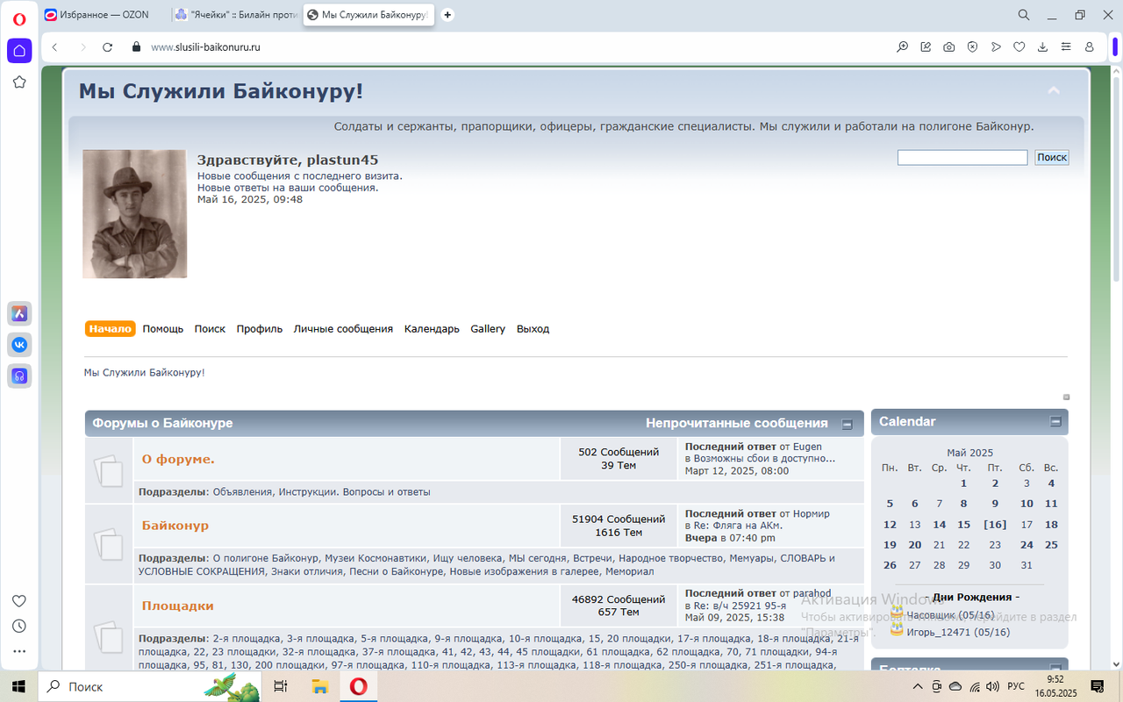This screenshot has height=702, width=1123.
Task: Go back with the browser back arrow
Action: click(55, 47)
